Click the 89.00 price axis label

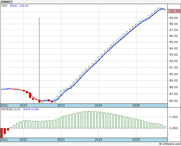coord(173,80)
